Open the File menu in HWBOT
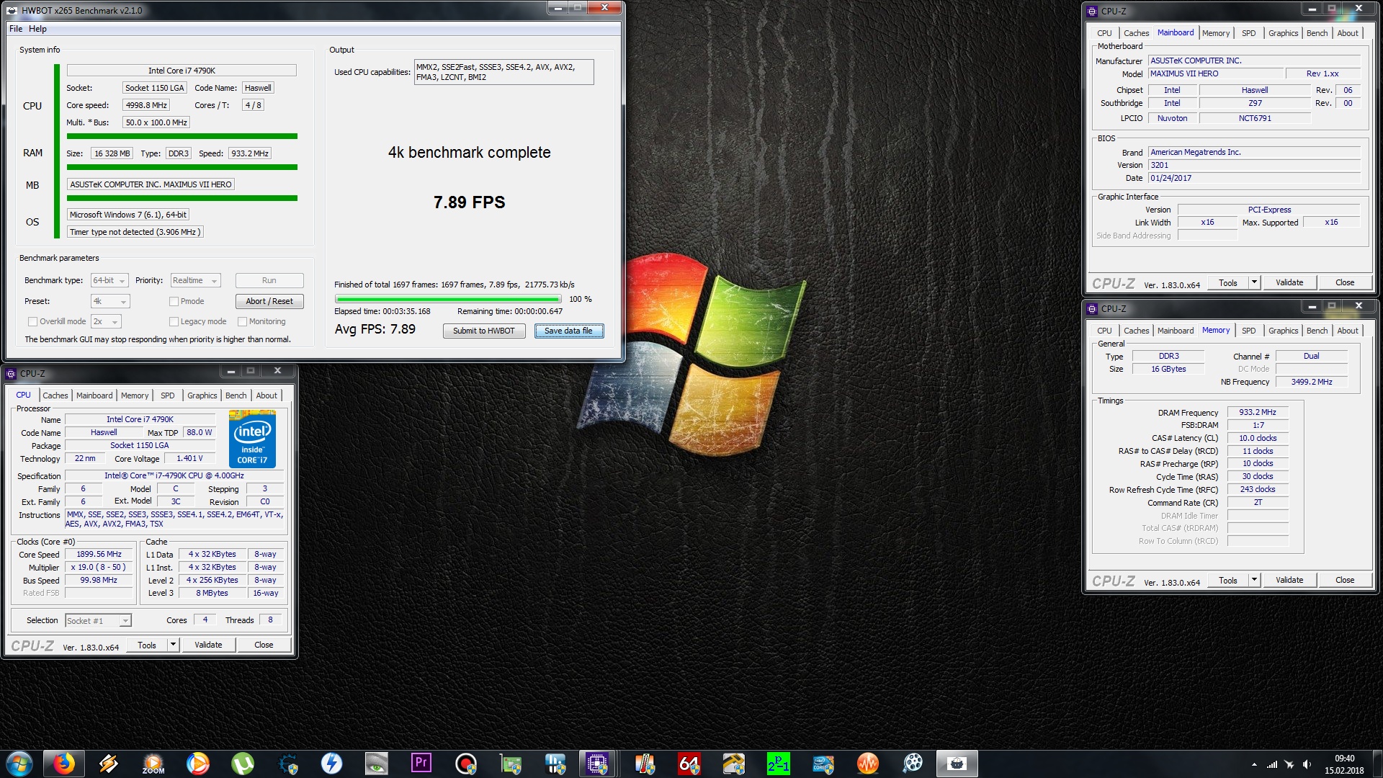 [16, 29]
